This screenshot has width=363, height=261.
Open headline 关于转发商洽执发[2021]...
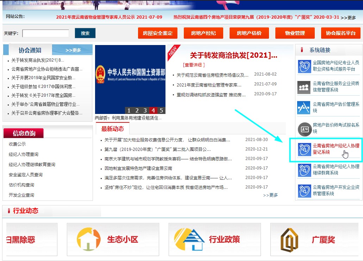(x=233, y=55)
